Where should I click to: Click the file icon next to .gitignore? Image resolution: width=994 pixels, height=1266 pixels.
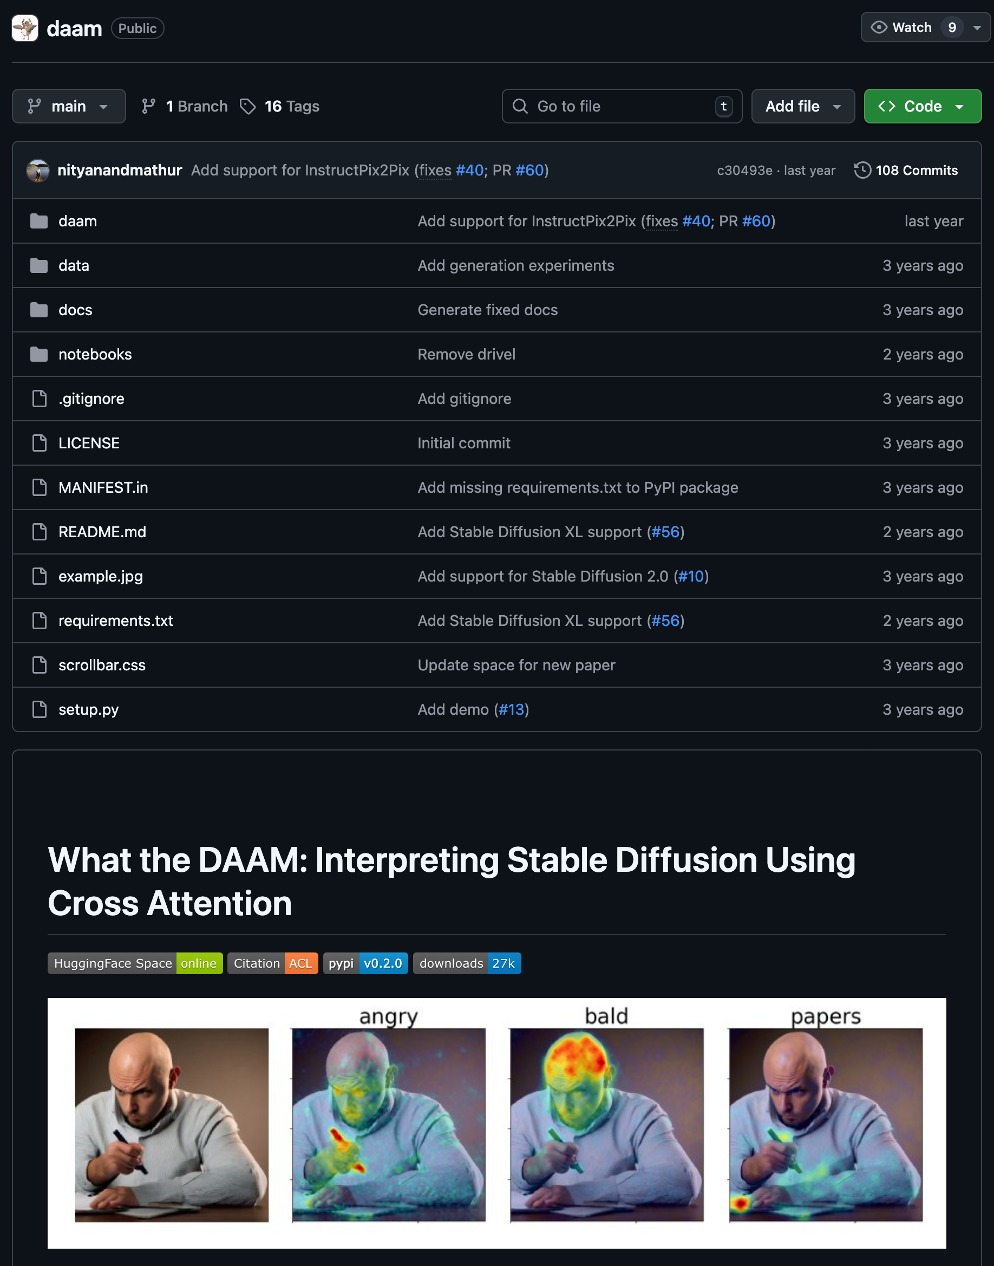[40, 399]
